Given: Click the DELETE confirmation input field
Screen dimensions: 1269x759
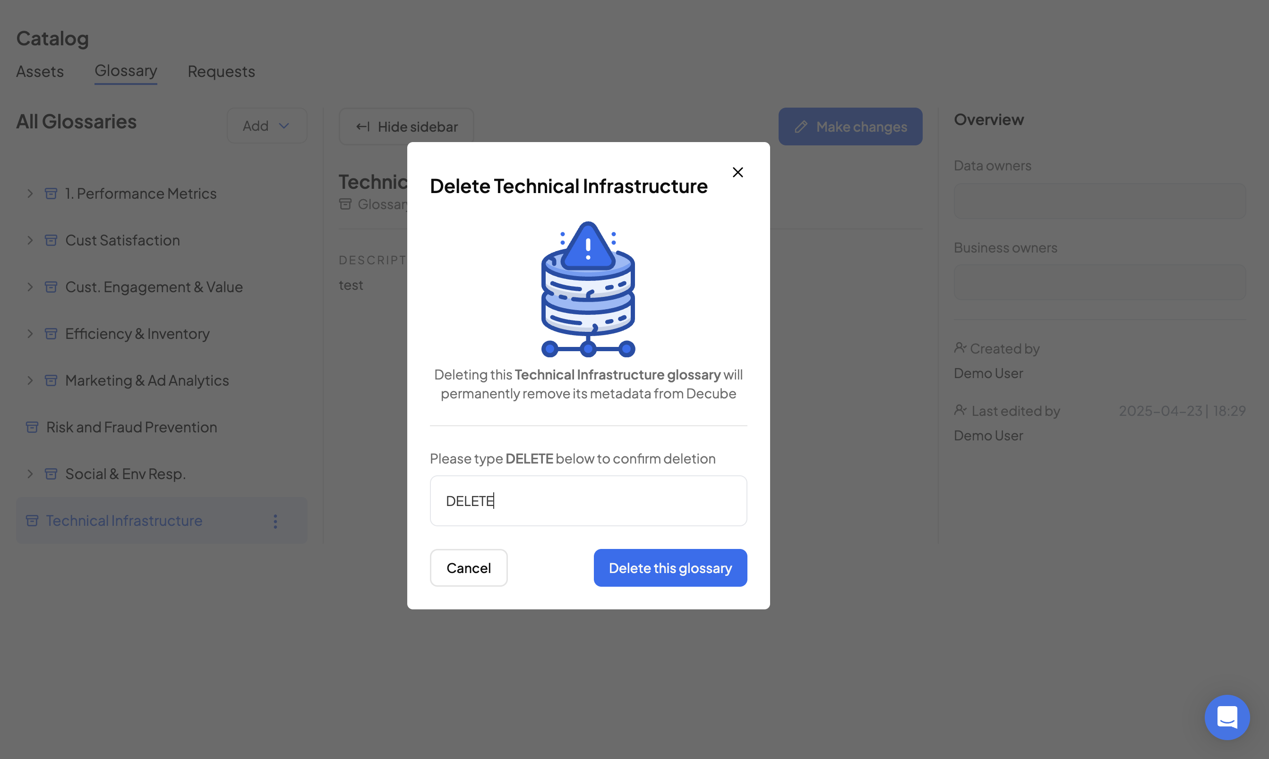Looking at the screenshot, I should click(x=588, y=501).
